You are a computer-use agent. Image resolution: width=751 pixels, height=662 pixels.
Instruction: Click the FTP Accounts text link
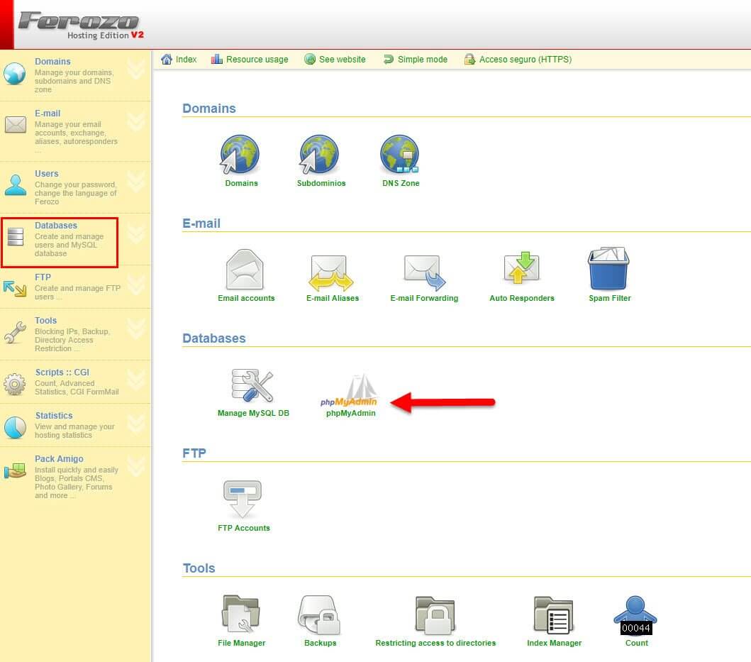(x=244, y=529)
